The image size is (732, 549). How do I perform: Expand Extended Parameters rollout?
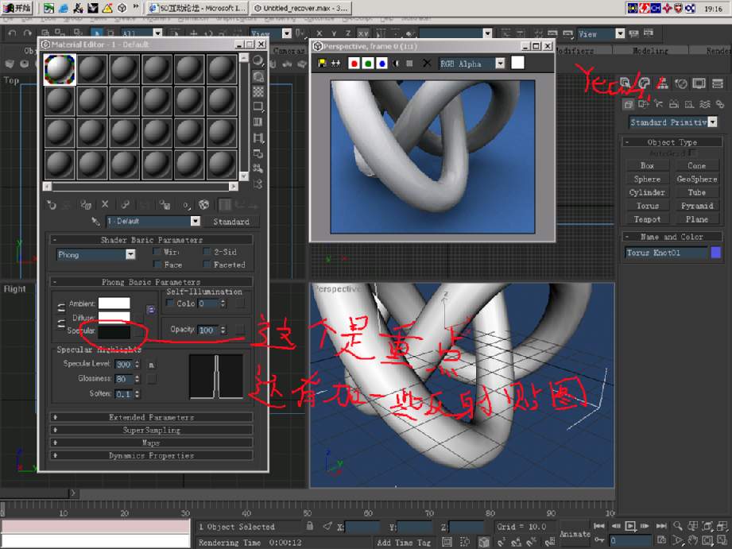[x=152, y=417]
